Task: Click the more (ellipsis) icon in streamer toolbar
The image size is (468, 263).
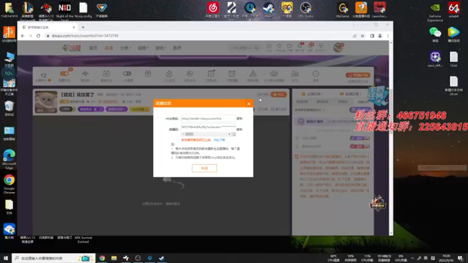Action: (316, 74)
